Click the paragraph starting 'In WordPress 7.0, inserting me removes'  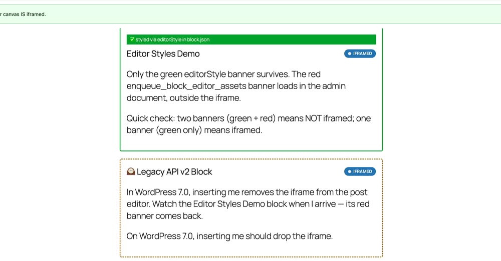[248, 204]
